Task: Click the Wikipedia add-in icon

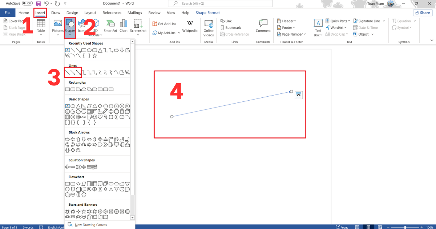Action: pos(190,26)
